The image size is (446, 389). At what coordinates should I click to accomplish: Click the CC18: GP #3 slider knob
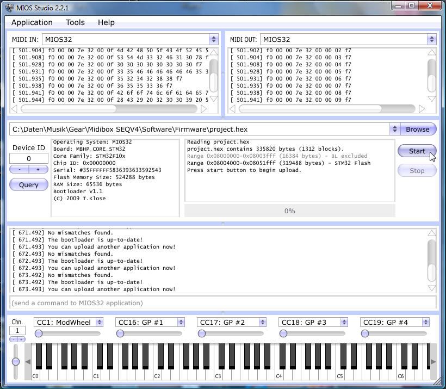pos(283,333)
